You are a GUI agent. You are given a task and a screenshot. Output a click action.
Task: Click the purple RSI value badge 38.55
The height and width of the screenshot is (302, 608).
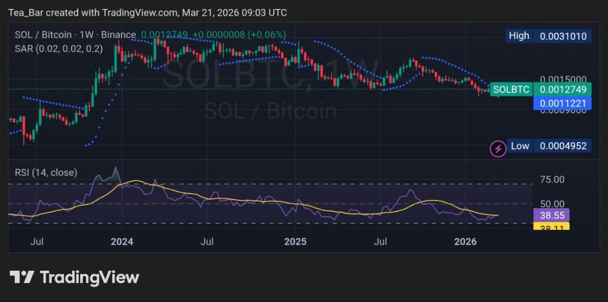[552, 215]
